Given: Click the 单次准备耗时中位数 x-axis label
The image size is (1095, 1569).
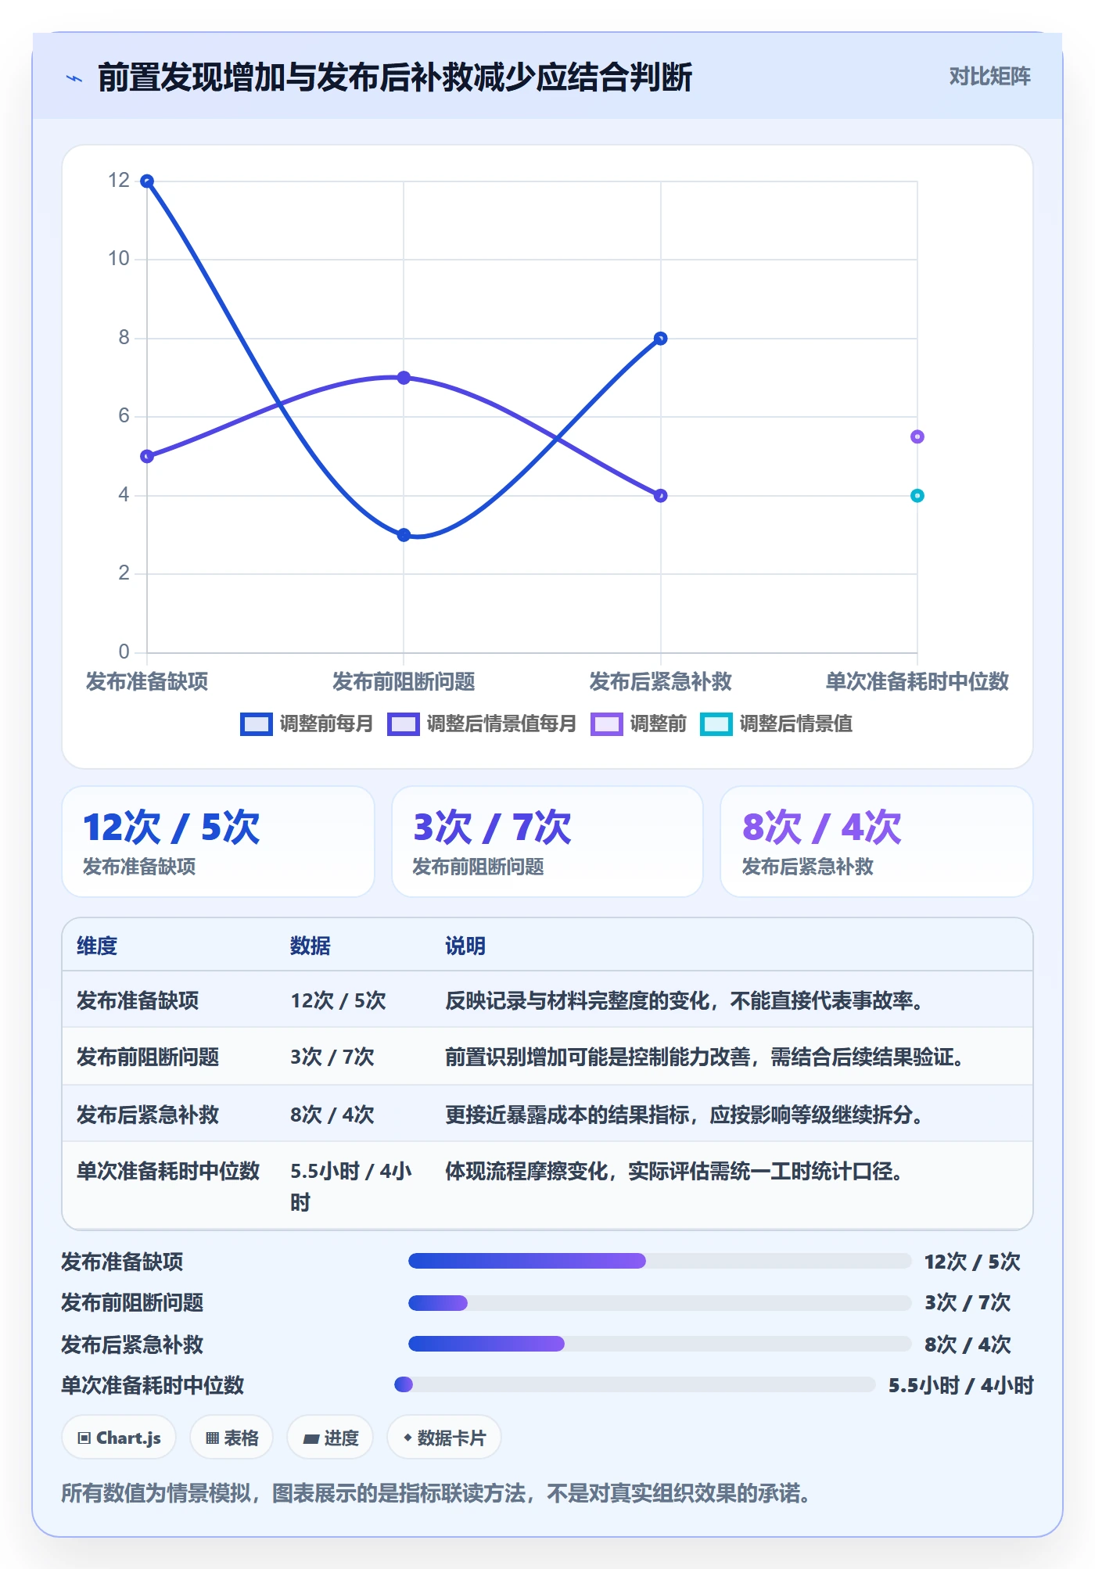Looking at the screenshot, I should tap(917, 681).
